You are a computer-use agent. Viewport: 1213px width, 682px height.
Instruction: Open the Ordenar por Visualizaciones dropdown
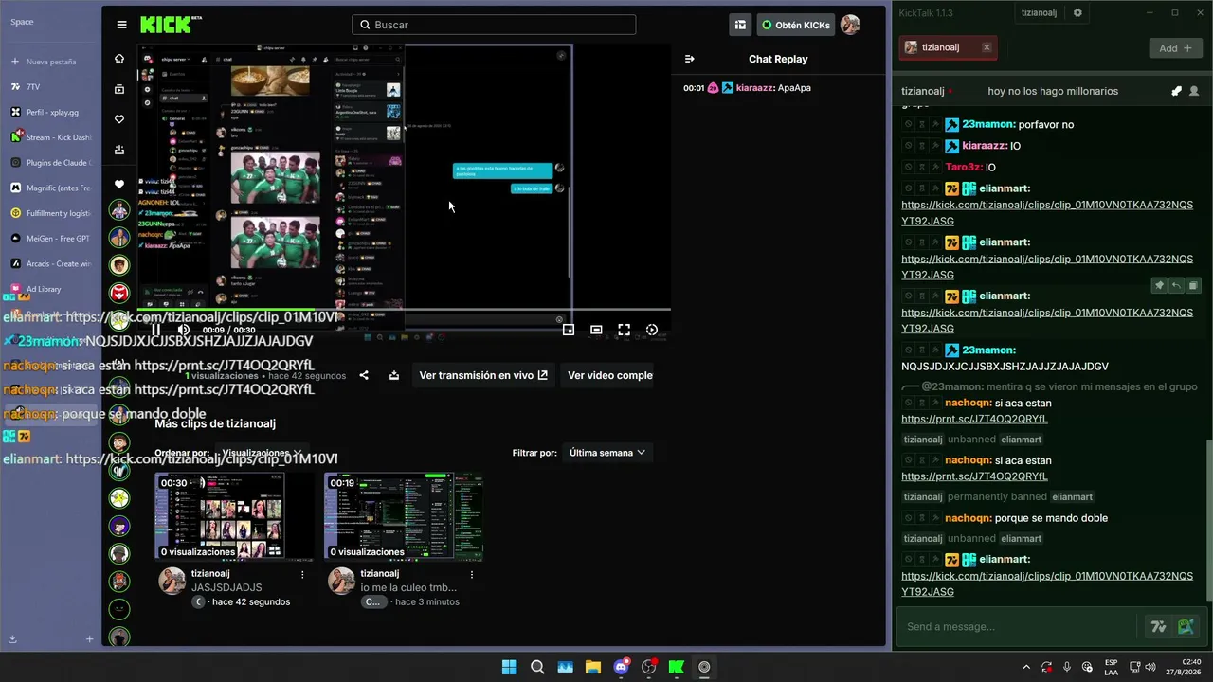tap(261, 453)
